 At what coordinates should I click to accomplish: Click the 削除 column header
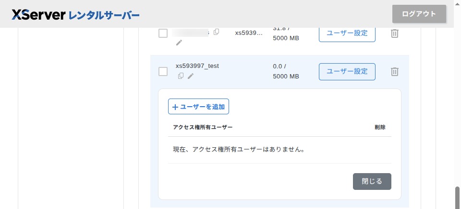pyautogui.click(x=380, y=128)
